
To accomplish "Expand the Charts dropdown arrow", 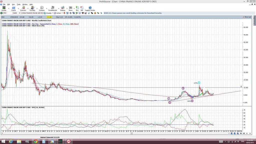I will pos(18,8).
